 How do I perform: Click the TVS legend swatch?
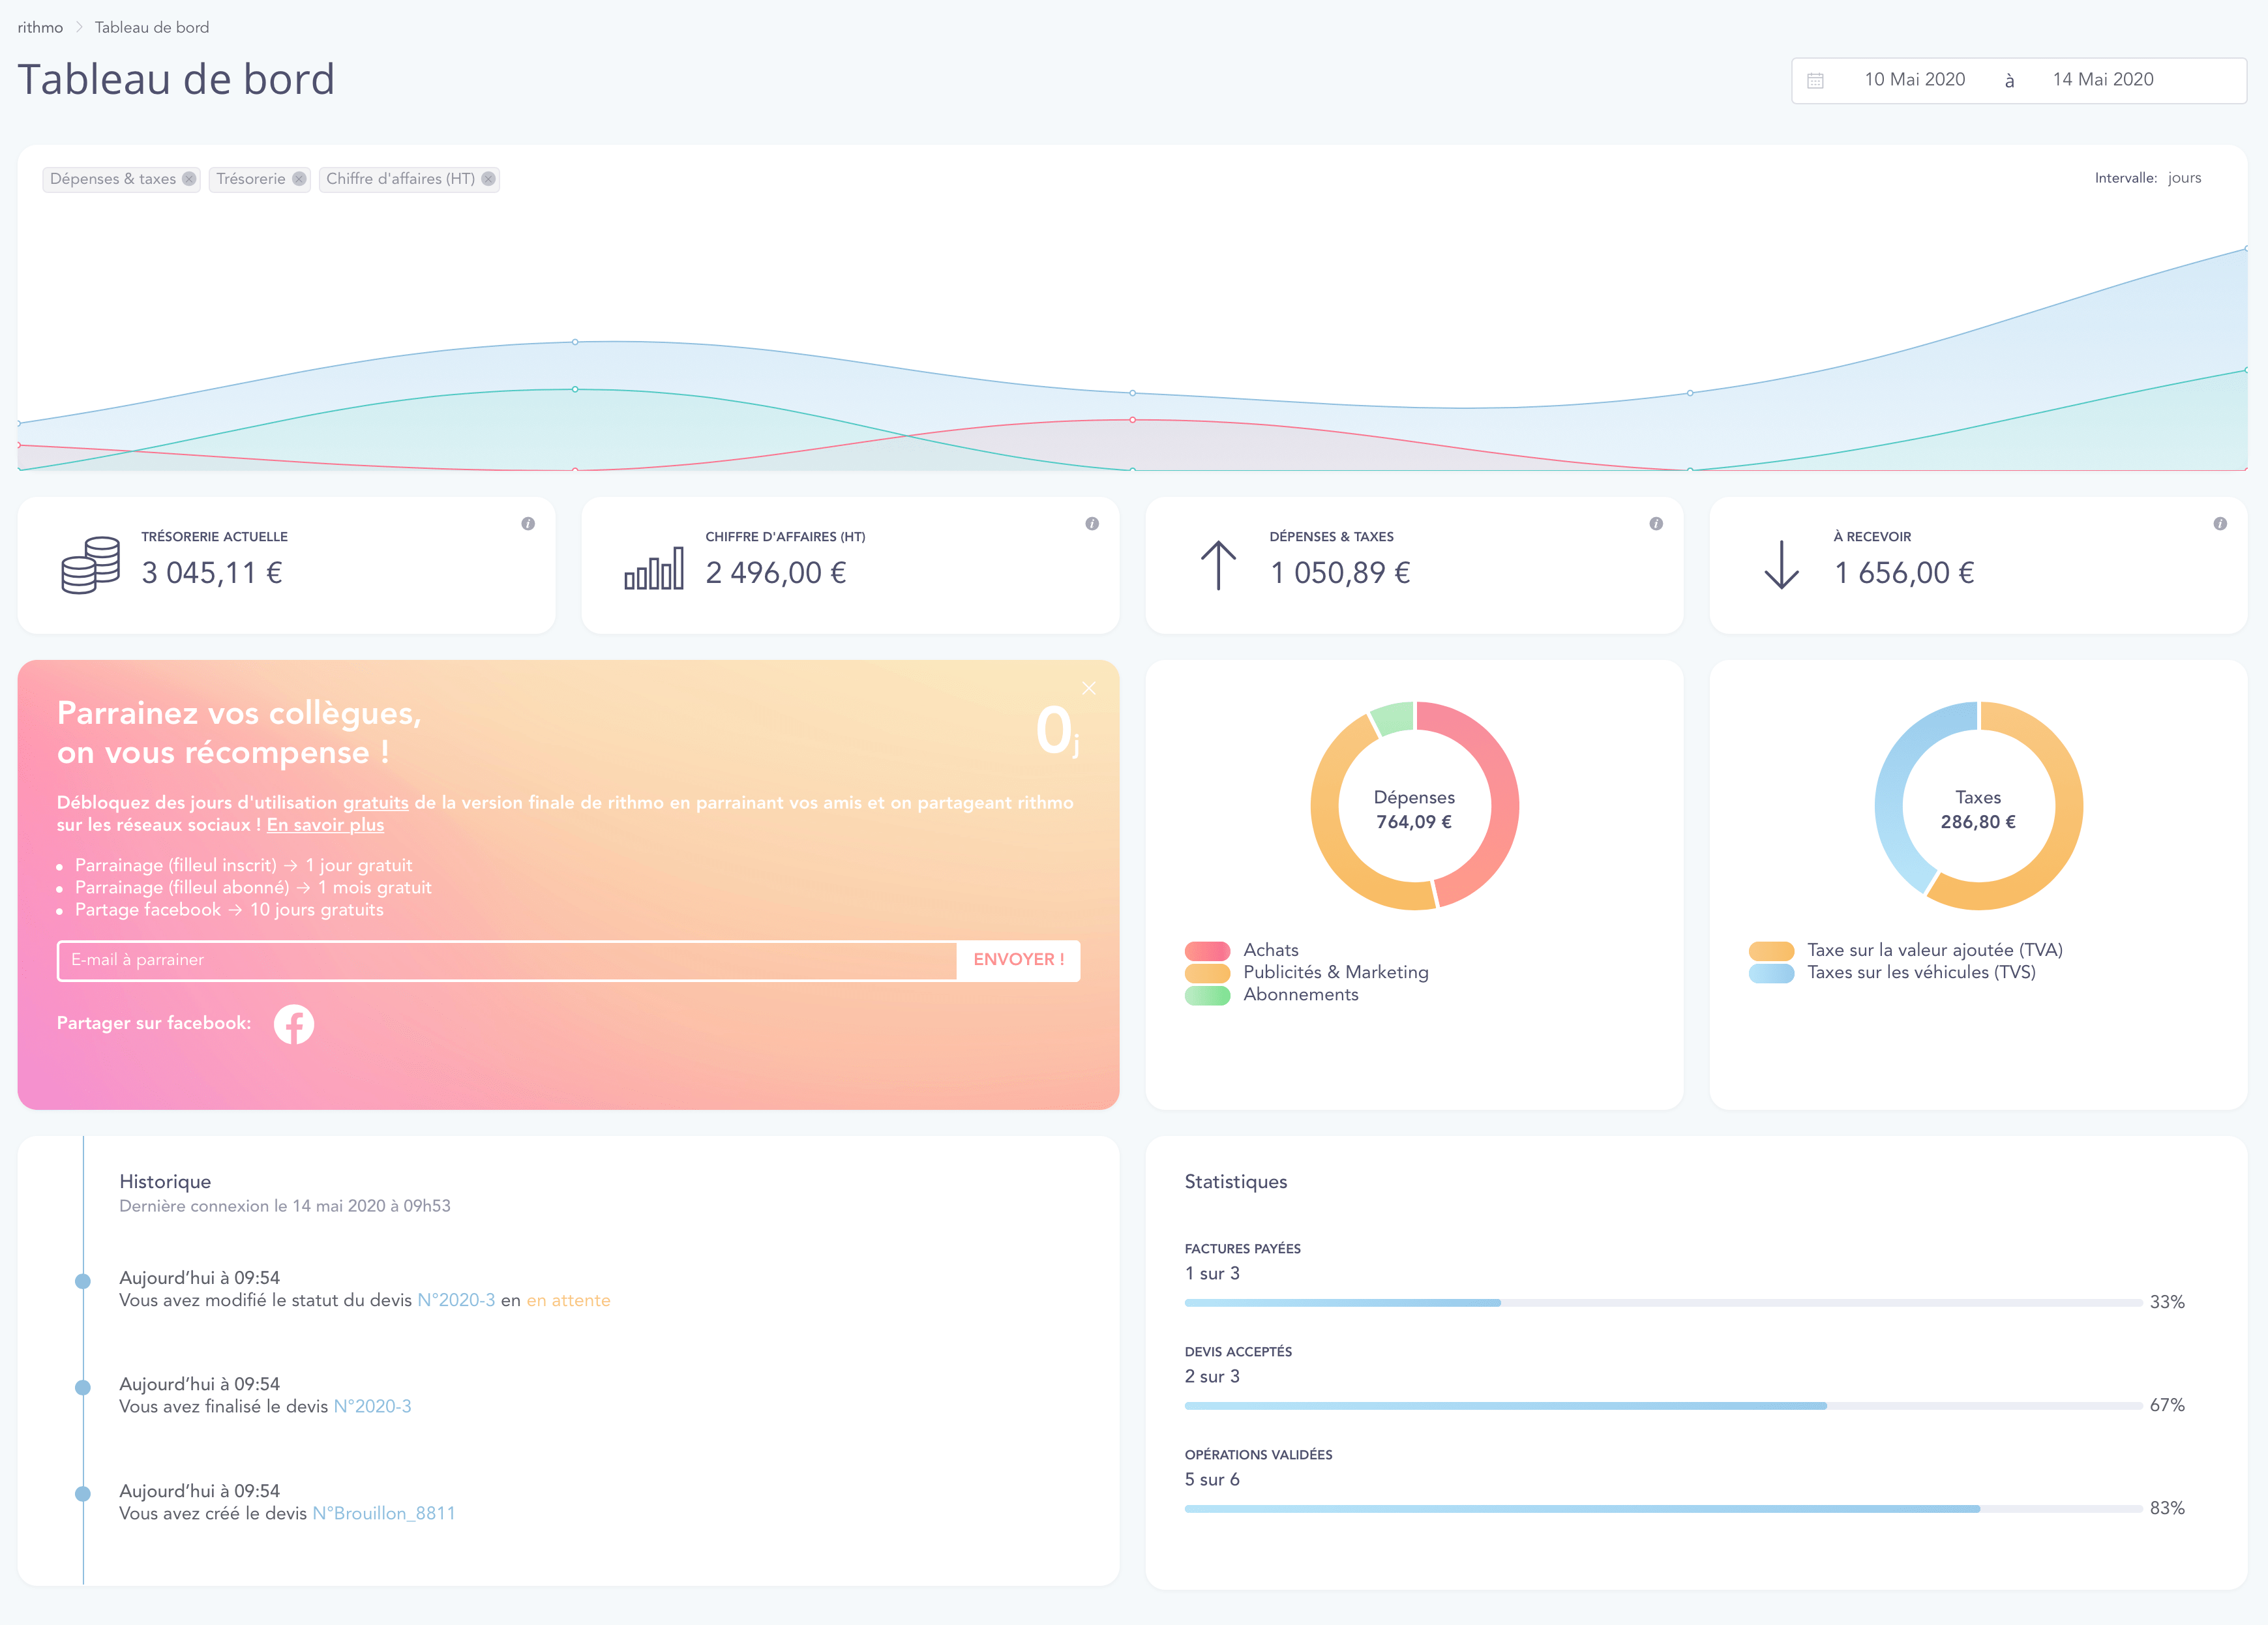[x=1771, y=973]
